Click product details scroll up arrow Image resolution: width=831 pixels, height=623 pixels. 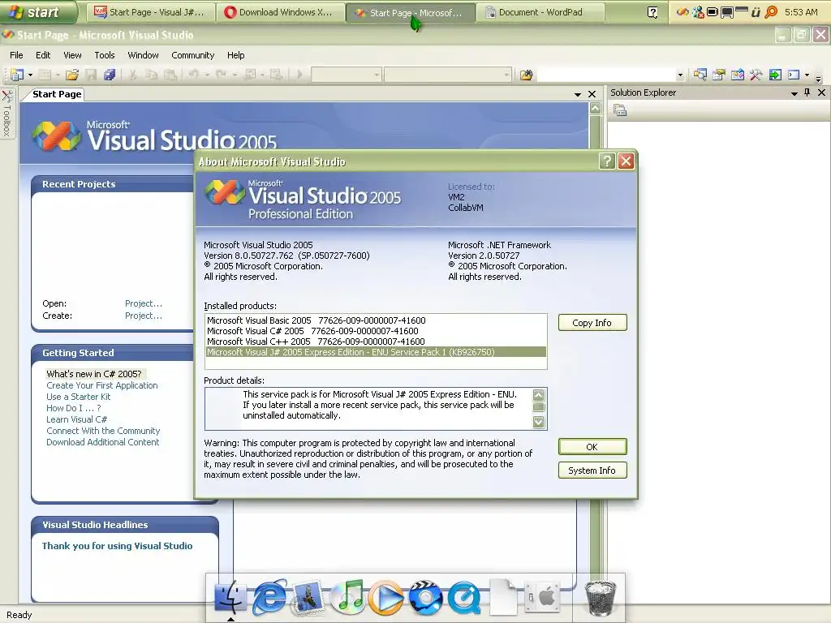(x=539, y=395)
